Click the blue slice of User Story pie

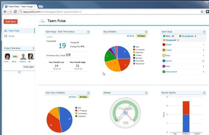(66, 119)
